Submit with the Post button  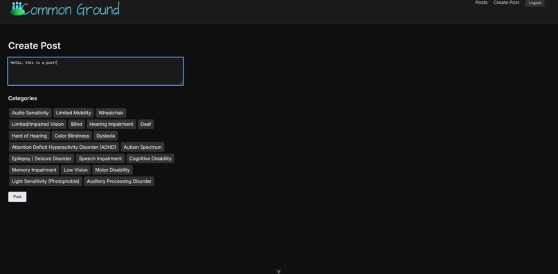click(x=17, y=197)
